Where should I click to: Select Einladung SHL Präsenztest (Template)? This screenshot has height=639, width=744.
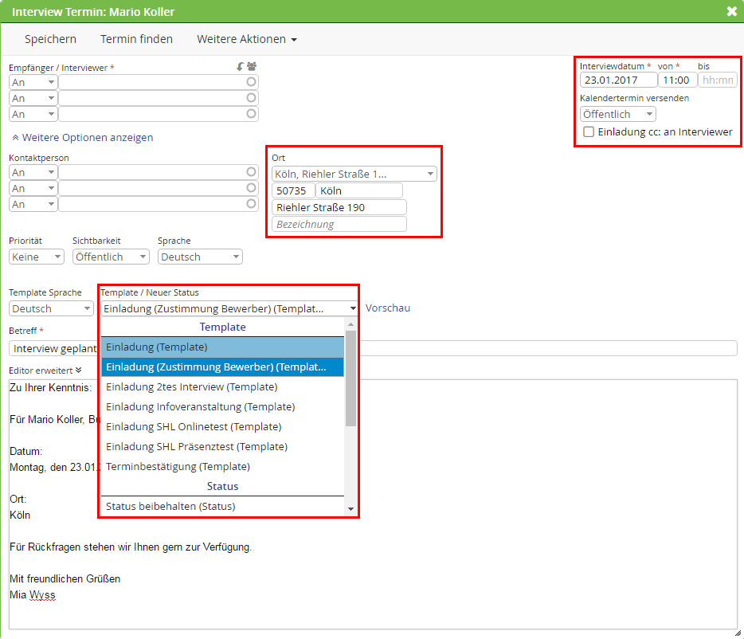[222, 447]
